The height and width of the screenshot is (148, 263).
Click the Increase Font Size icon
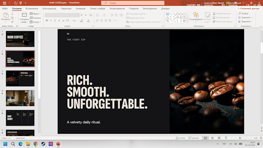(82, 15)
